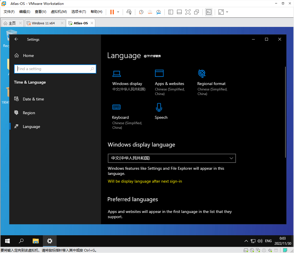Click the Regional format globe icon
Viewport: 294px width, 253px height.
(x=202, y=74)
